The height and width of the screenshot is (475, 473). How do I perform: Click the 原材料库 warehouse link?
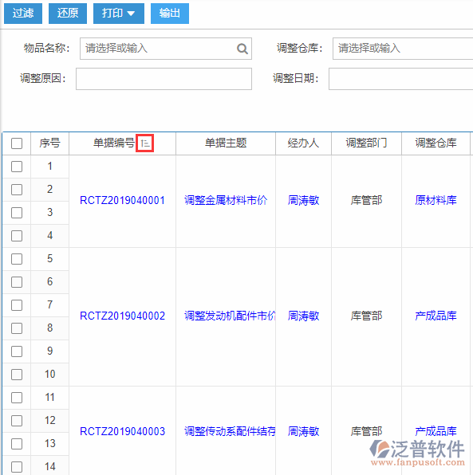[436, 200]
